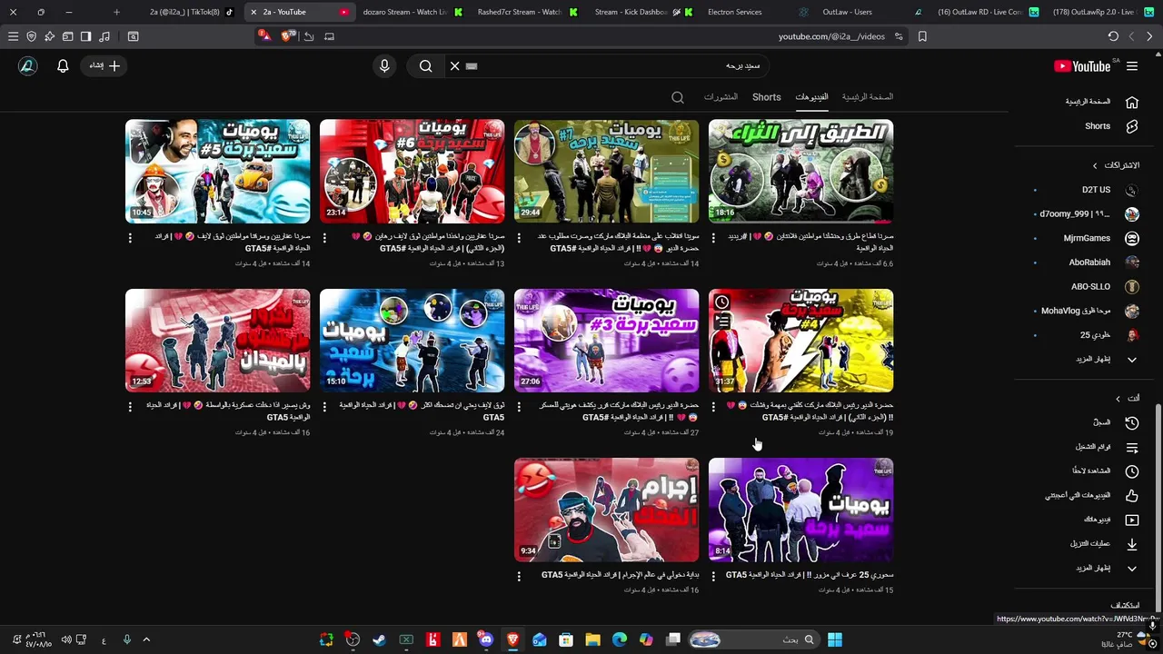Open playlists in the sidebar
Image resolution: width=1163 pixels, height=654 pixels.
click(1107, 447)
